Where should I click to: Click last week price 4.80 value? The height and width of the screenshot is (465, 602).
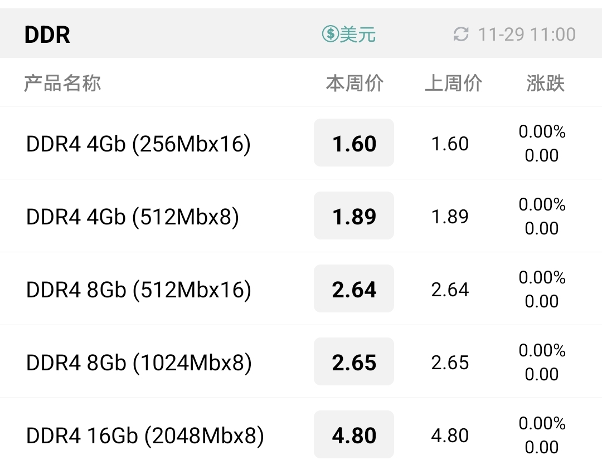[450, 435]
